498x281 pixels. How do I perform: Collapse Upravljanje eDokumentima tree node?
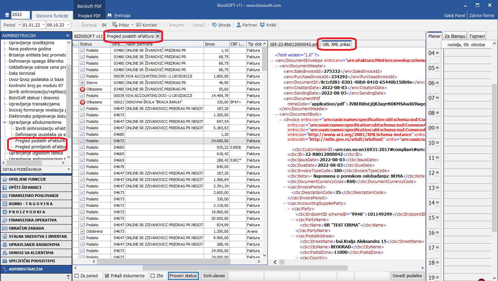pyautogui.click(x=5, y=122)
